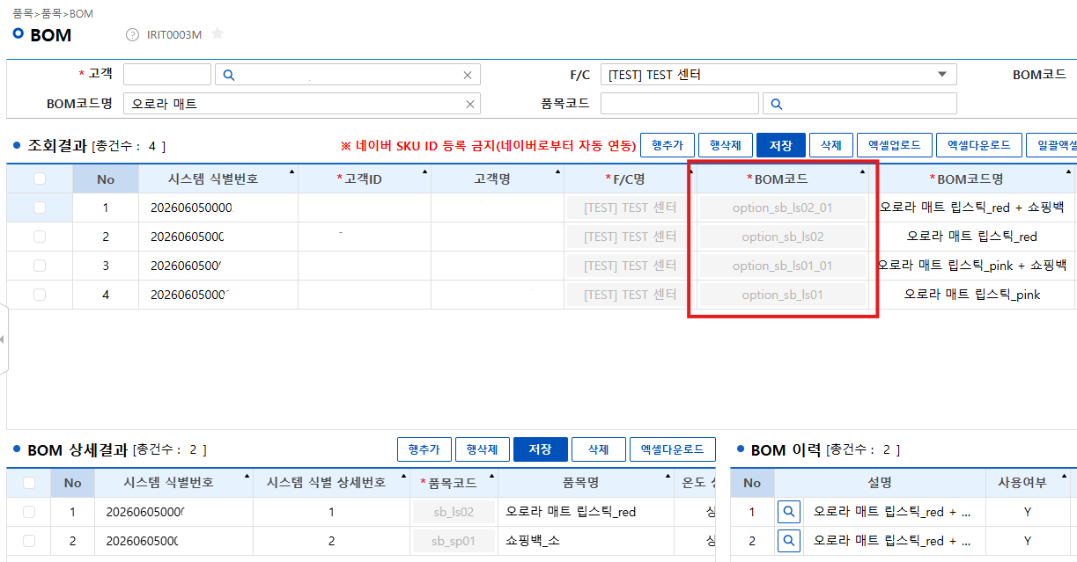Screen dimensions: 1077x562
Task: Click 행삭제 button in 조회결과 toolbar
Action: pos(726,145)
